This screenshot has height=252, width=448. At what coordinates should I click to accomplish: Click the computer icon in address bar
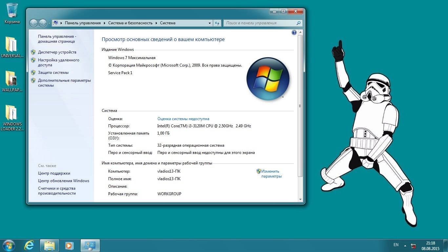point(56,23)
